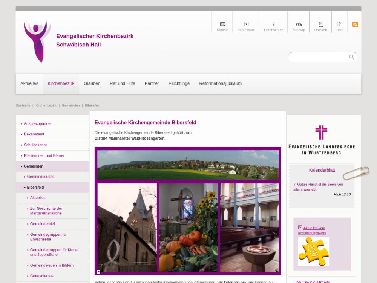
Task: Open the Hilfe question mark icon
Action: (340, 24)
